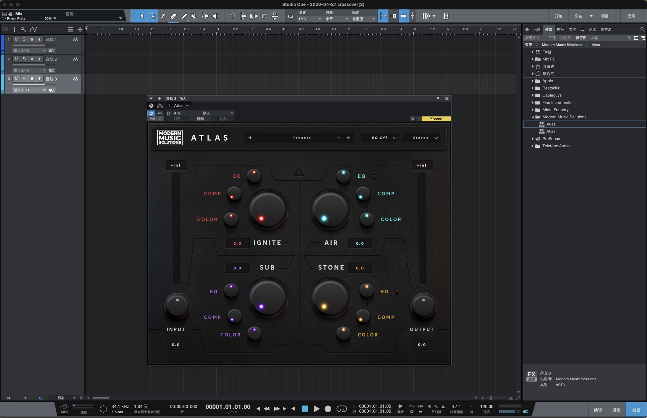Mute track 音轨 1

click(17, 39)
